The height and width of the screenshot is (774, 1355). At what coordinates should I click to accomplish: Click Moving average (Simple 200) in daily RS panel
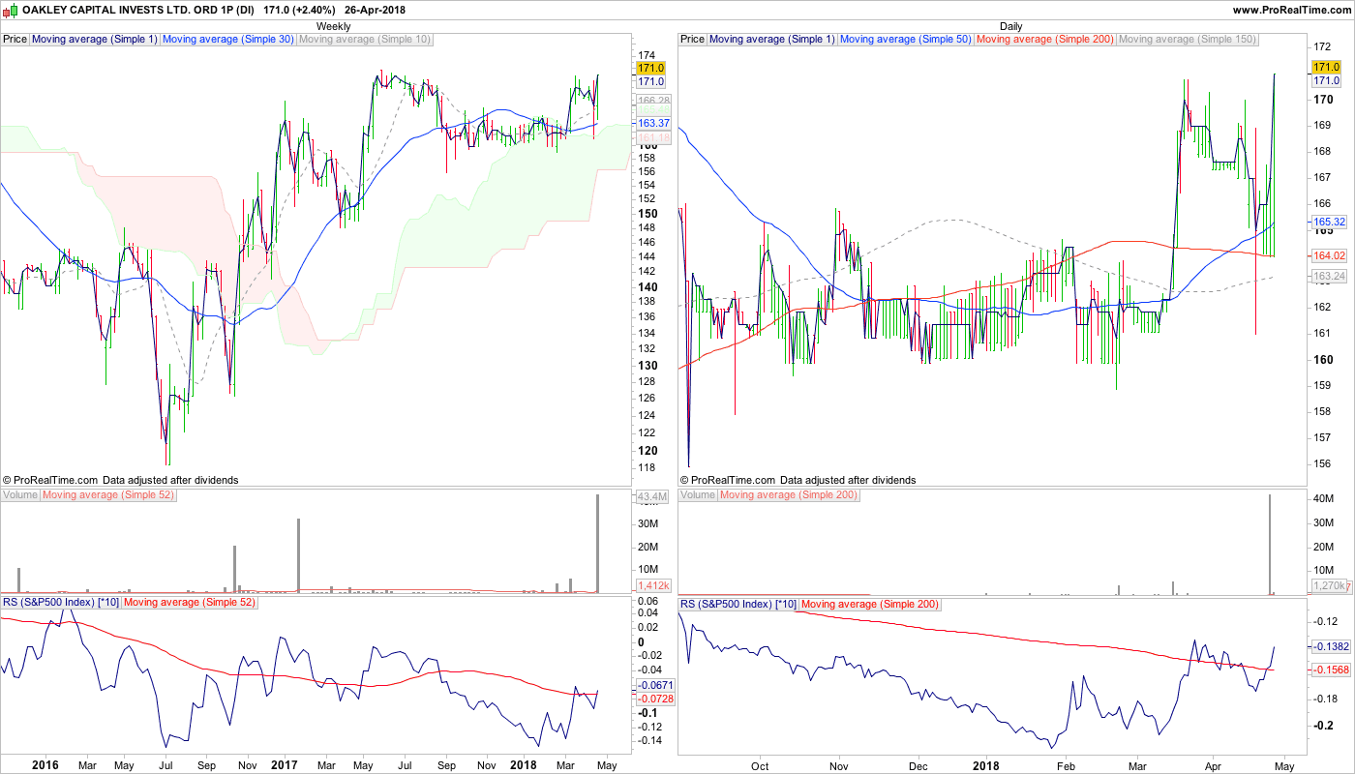point(870,603)
